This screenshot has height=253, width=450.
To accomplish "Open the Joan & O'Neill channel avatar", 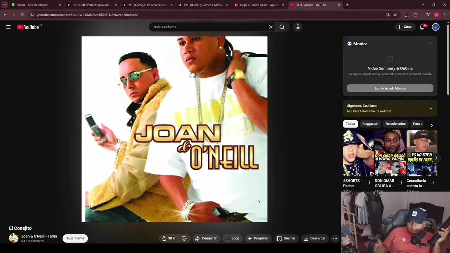I will 14,238.
